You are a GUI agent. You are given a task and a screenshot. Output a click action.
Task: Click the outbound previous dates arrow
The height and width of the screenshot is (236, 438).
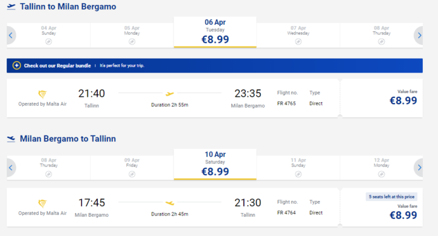pos(11,35)
